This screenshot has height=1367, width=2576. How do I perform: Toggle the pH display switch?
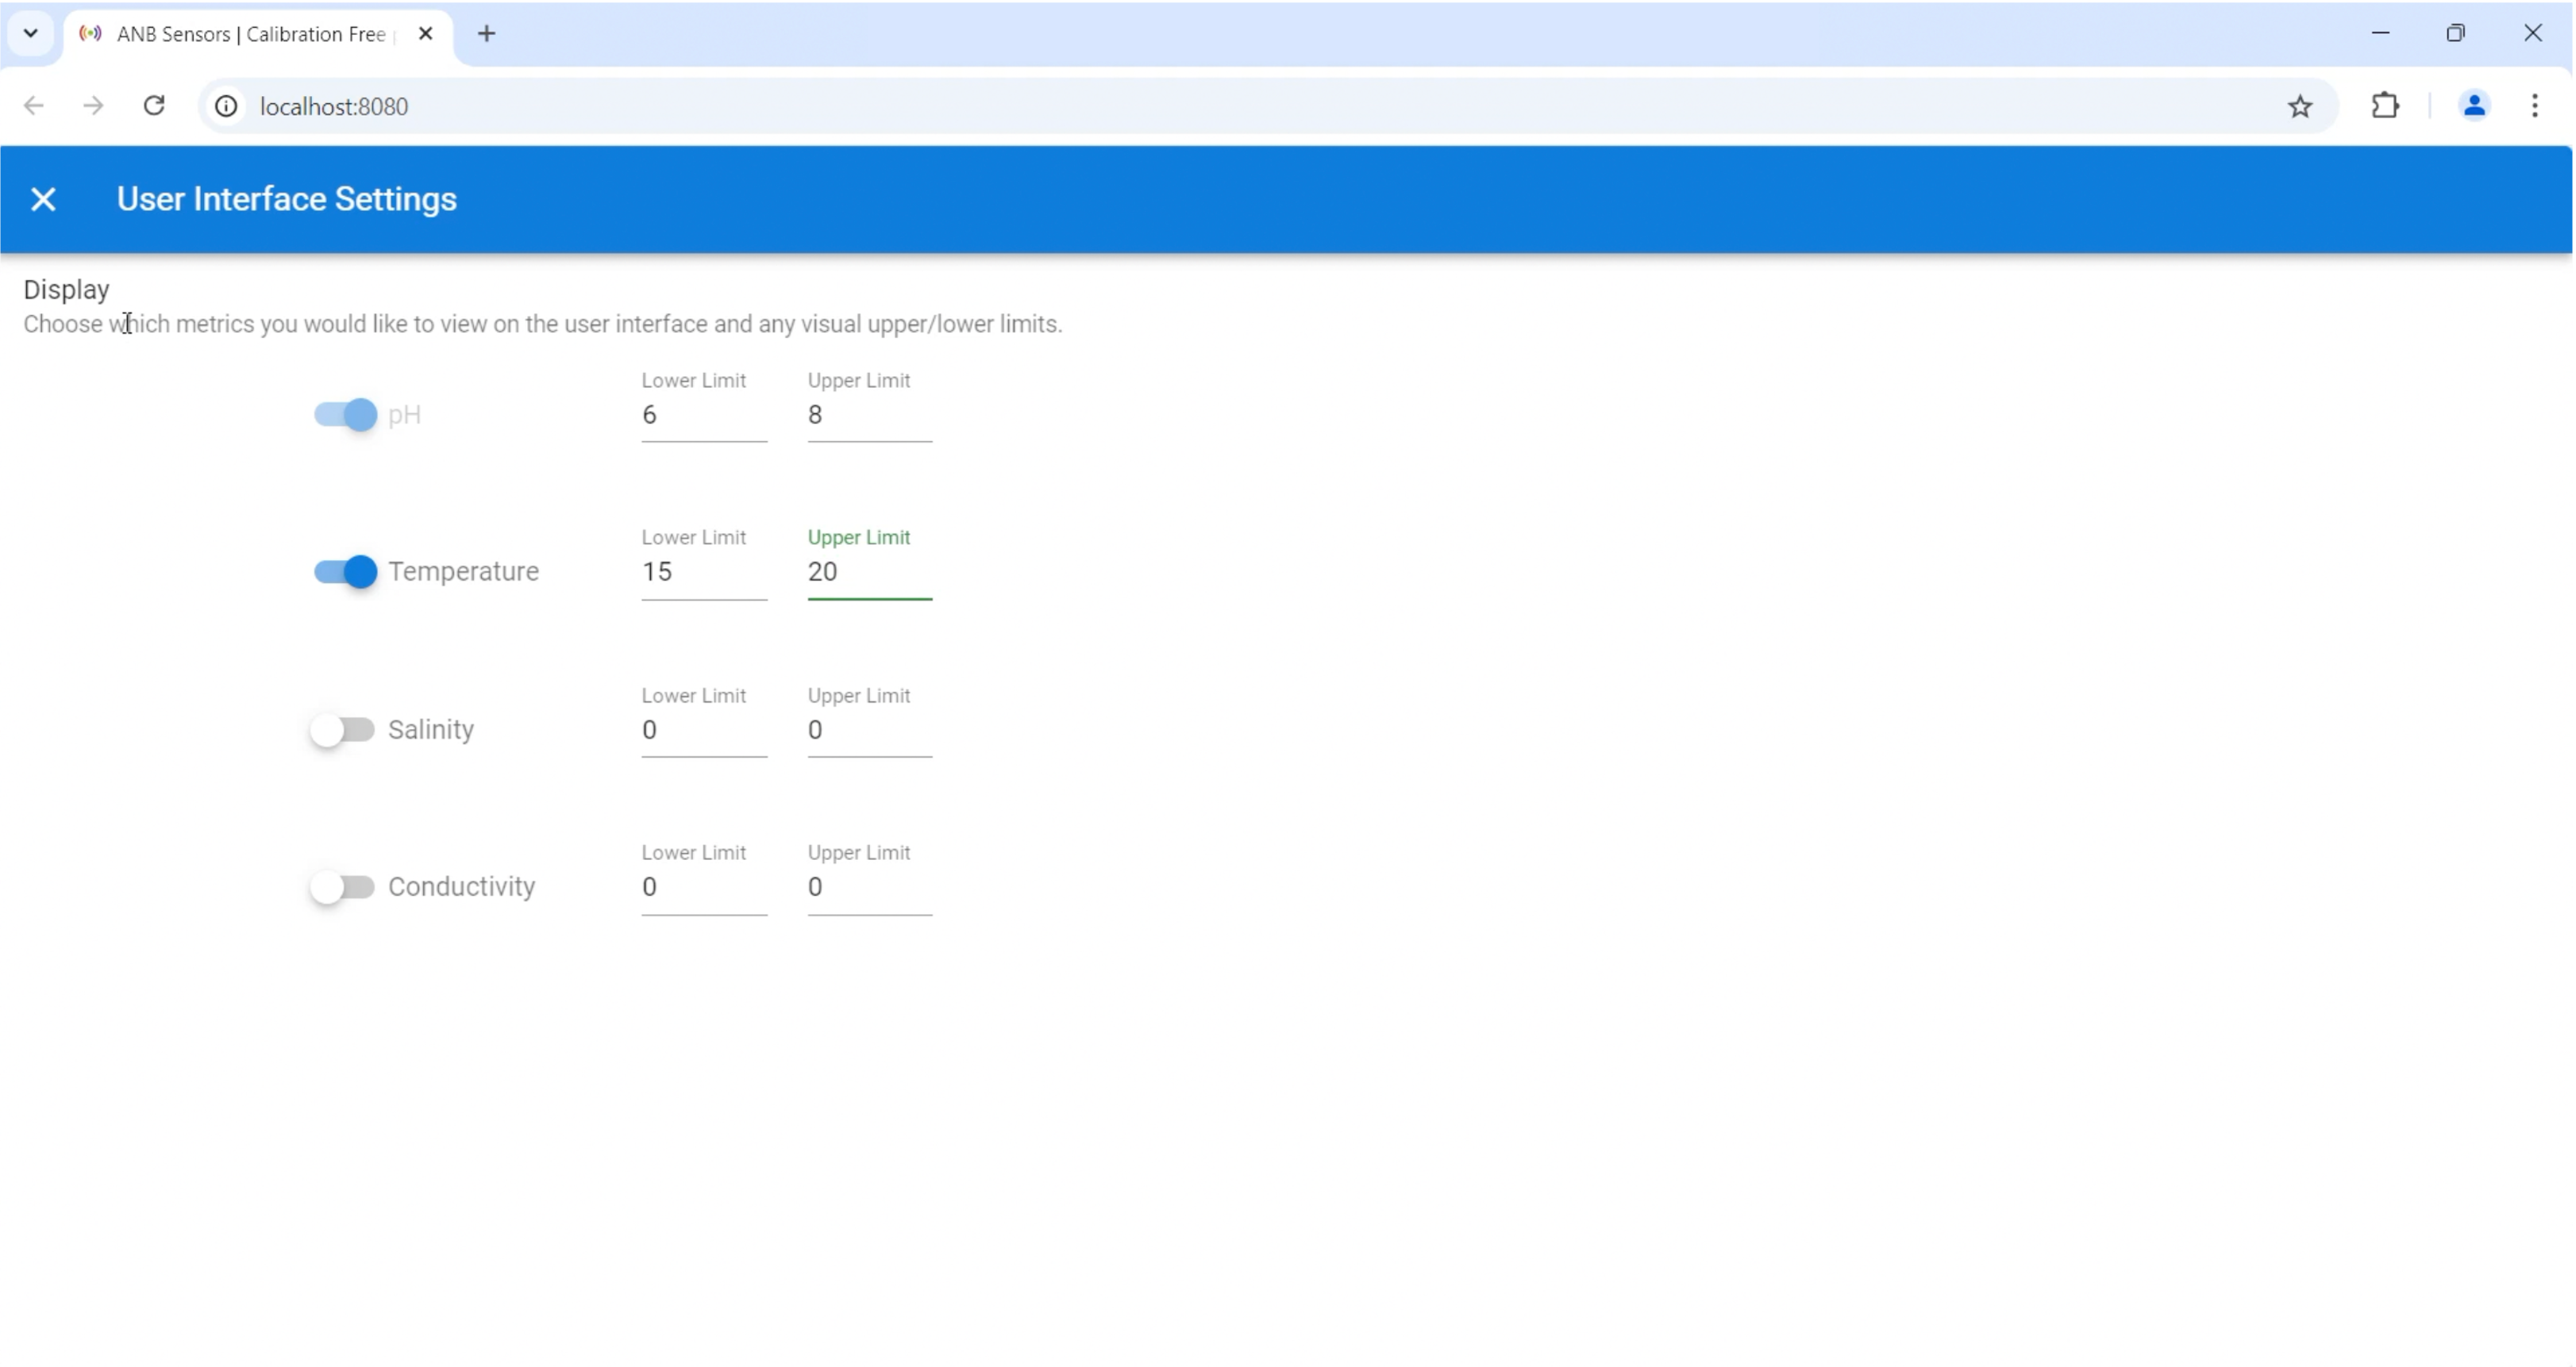point(345,415)
